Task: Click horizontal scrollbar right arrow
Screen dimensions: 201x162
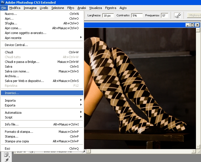Action: coord(193,151)
